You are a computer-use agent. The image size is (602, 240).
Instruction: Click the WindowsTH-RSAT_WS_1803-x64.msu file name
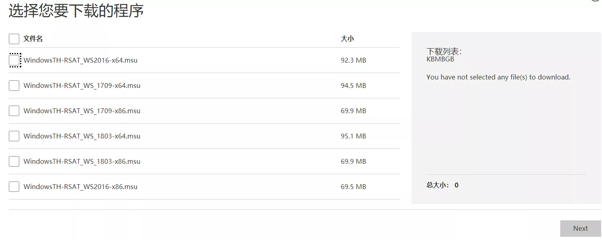(82, 136)
